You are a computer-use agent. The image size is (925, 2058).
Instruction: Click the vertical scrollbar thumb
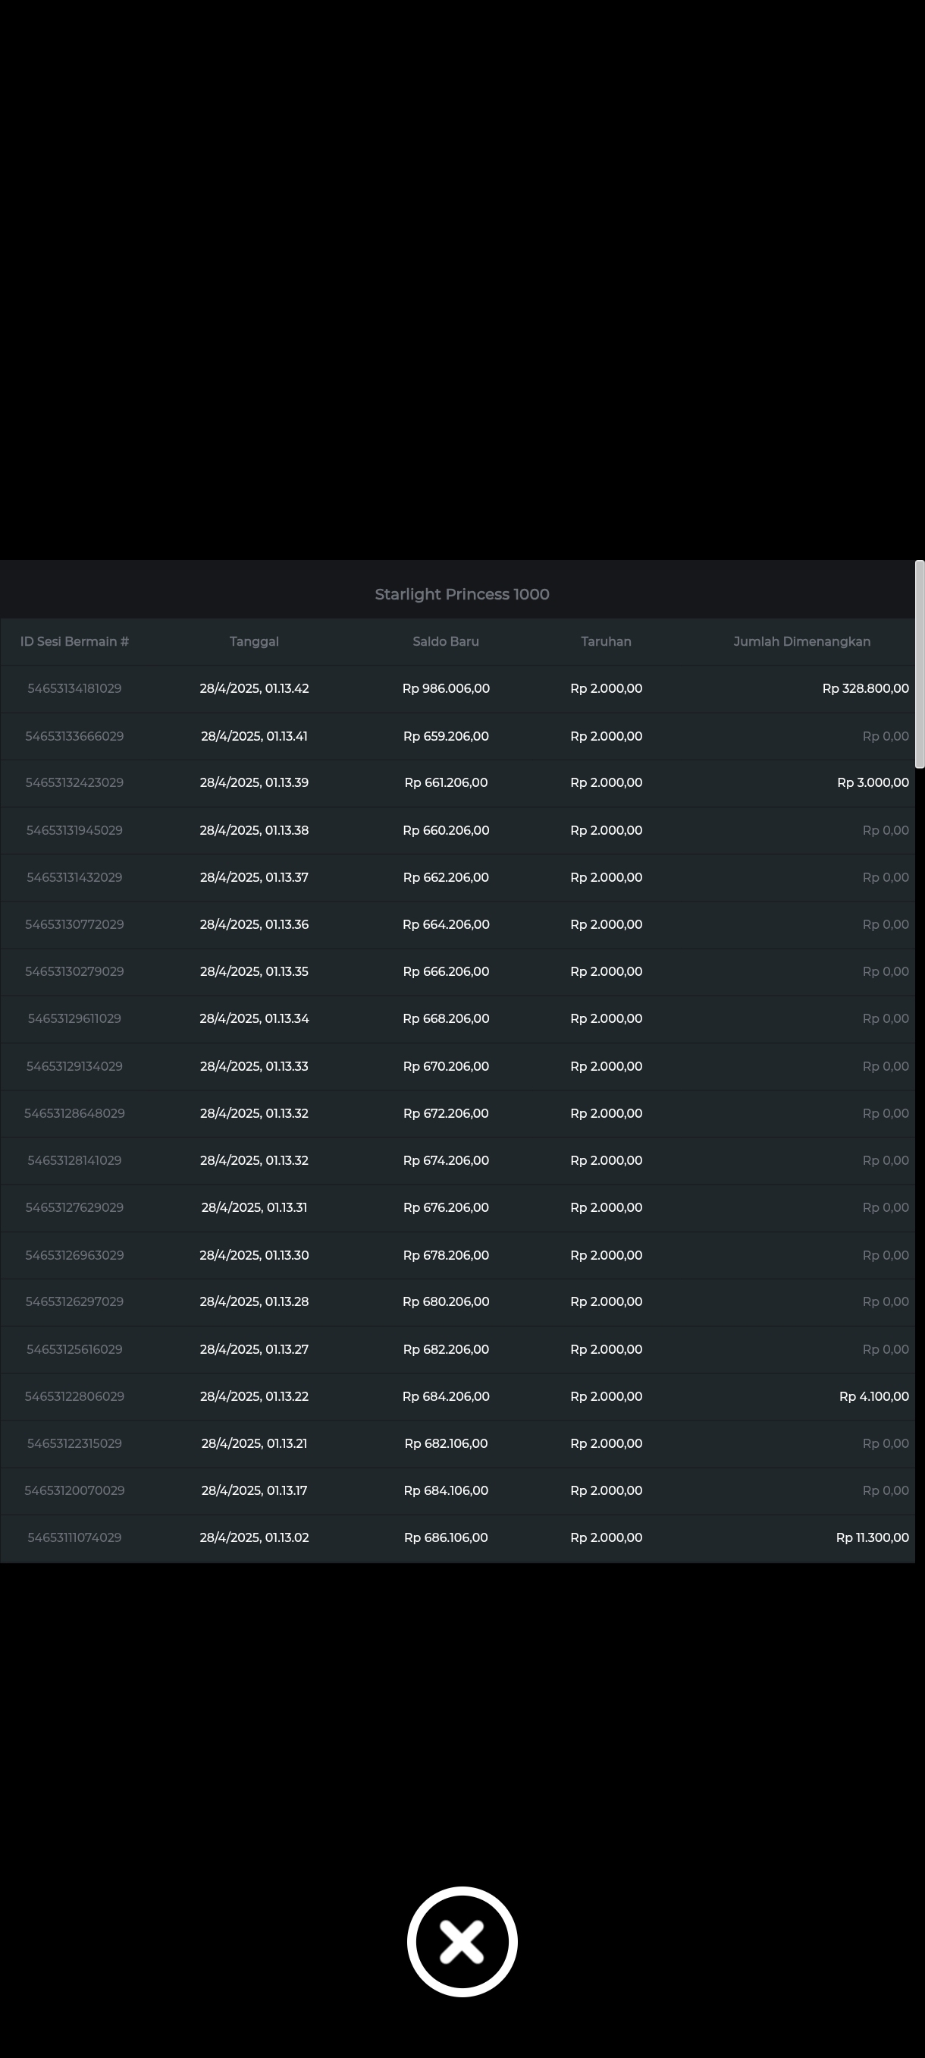pyautogui.click(x=920, y=664)
